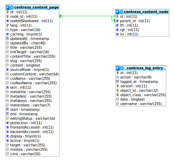Image resolution: width=174 pixels, height=161 pixels.
Task: Click the green relation endpoint at node_id
Action: [x=60, y=16]
